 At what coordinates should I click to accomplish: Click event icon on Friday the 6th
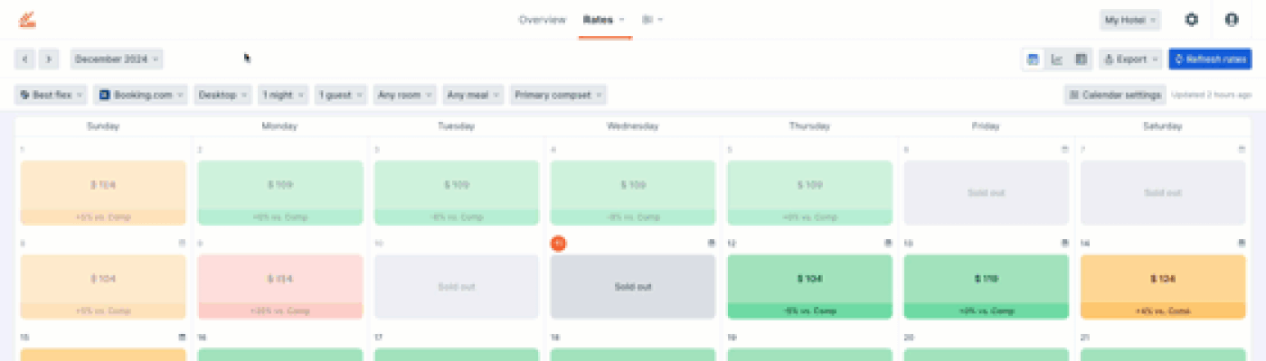(x=1065, y=150)
